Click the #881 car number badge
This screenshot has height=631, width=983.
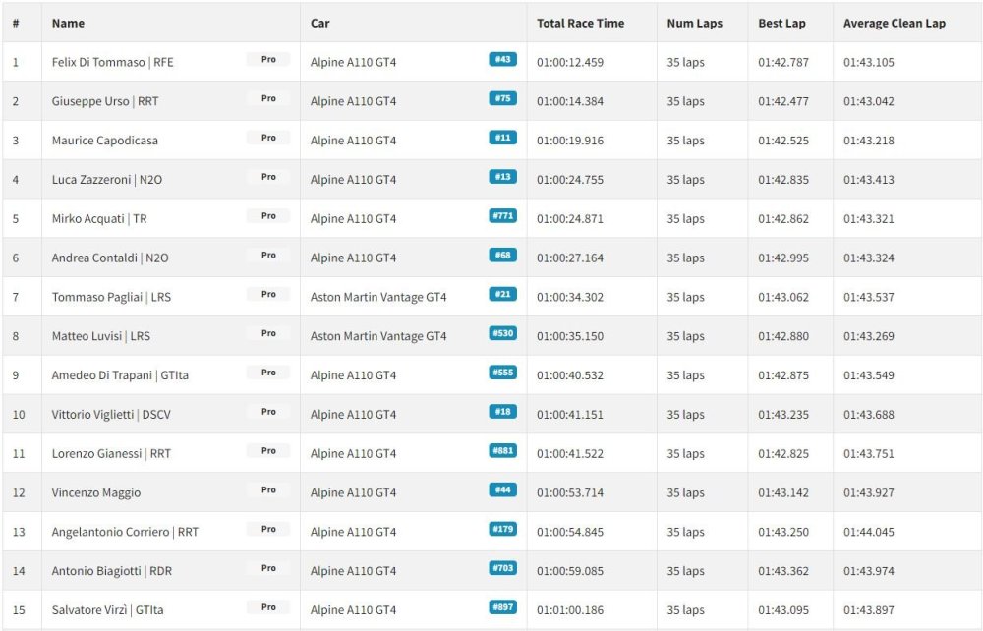click(x=502, y=450)
